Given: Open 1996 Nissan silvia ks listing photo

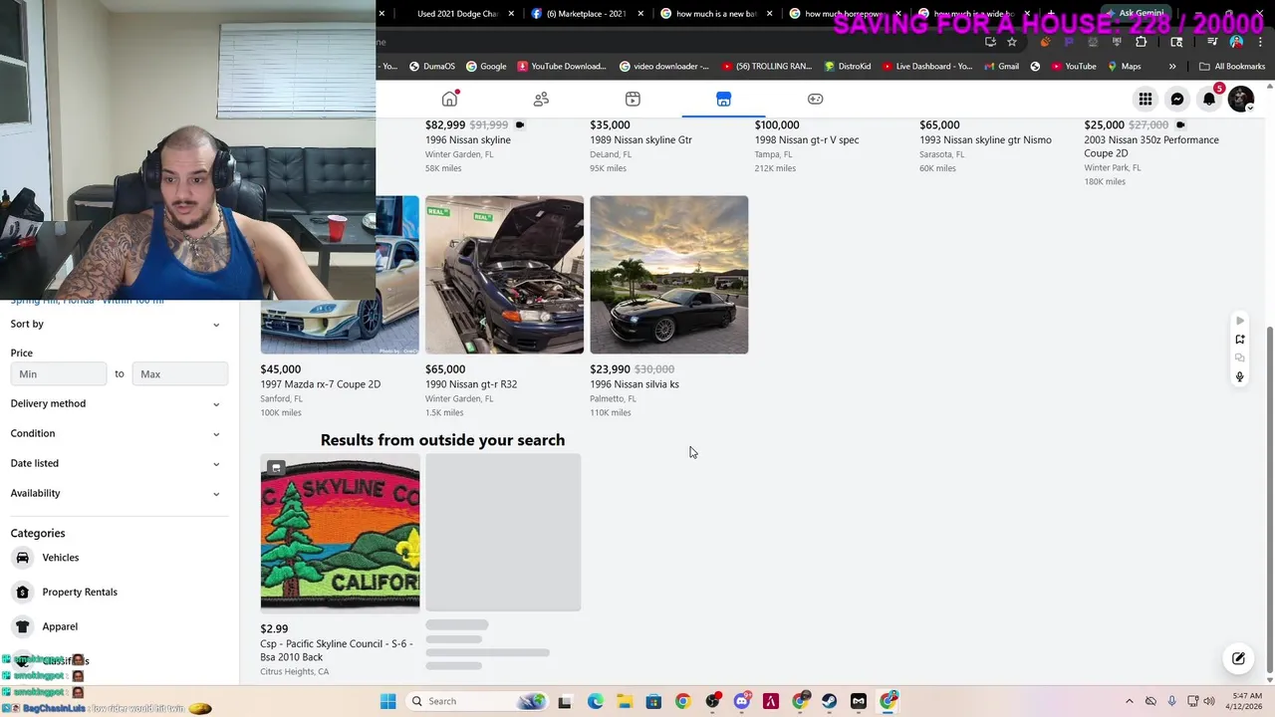Looking at the screenshot, I should click(668, 275).
